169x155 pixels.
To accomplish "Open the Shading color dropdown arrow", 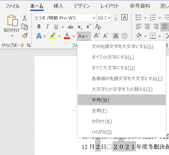I will pyautogui.click(x=145, y=36).
